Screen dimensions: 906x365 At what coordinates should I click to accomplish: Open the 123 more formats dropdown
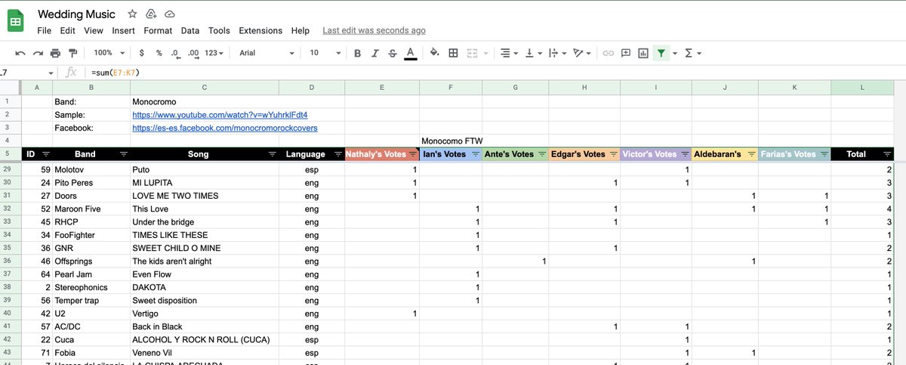click(214, 53)
